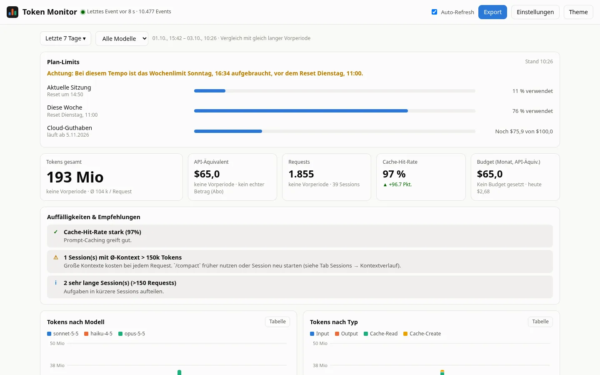
Task: Click the Input legend color swatch
Action: tap(312, 334)
